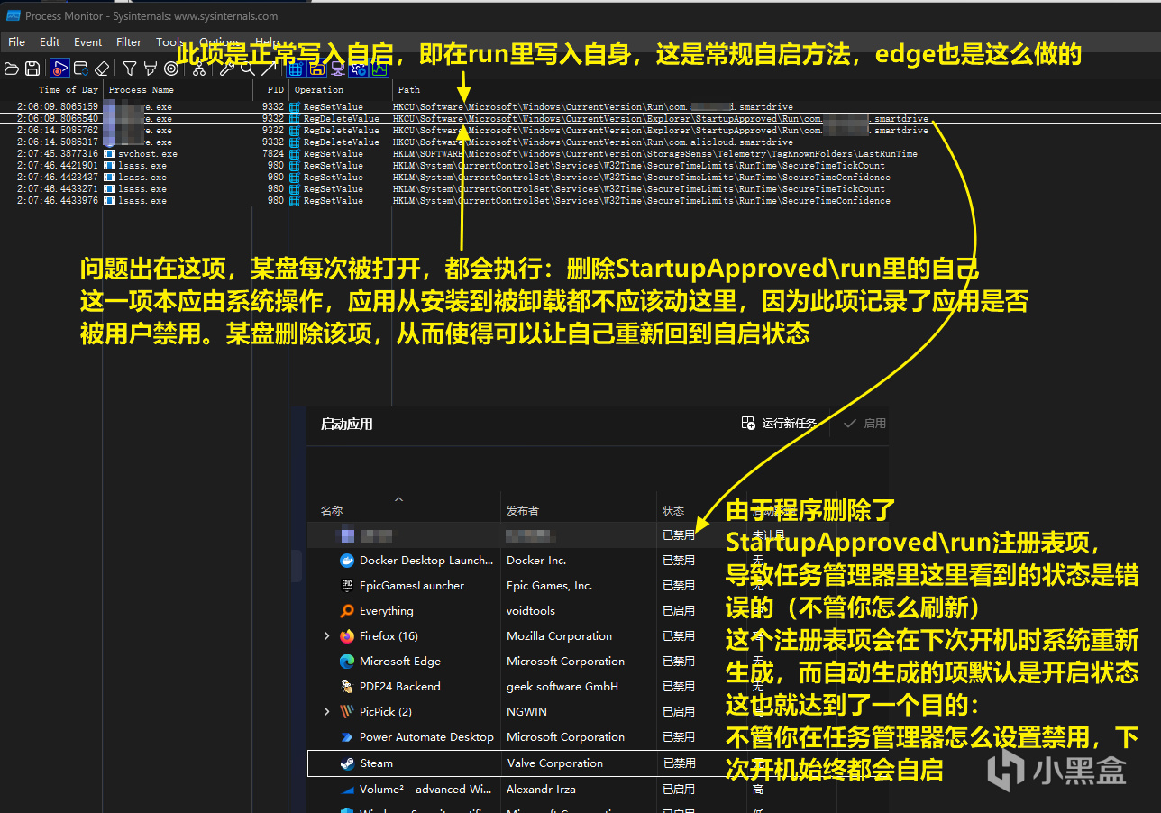Click the EpicGamesLauncher icon
The height and width of the screenshot is (813, 1161).
[347, 586]
